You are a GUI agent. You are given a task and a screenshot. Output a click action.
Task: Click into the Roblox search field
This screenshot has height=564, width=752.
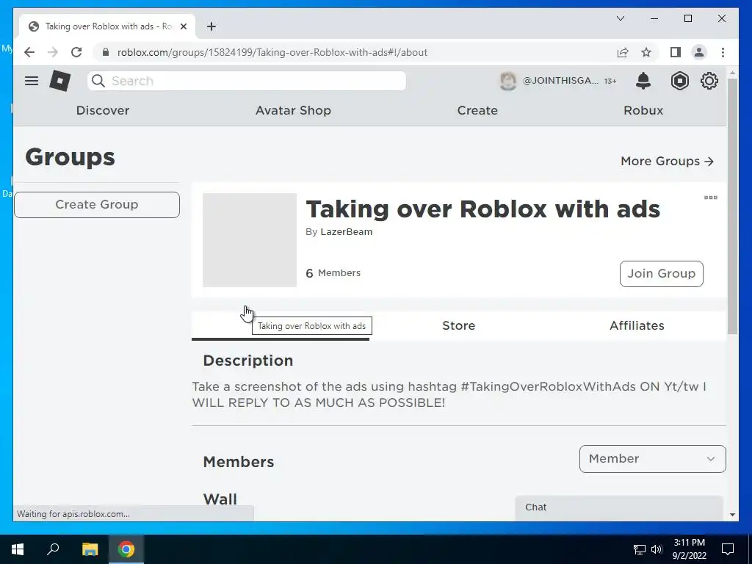tap(247, 81)
